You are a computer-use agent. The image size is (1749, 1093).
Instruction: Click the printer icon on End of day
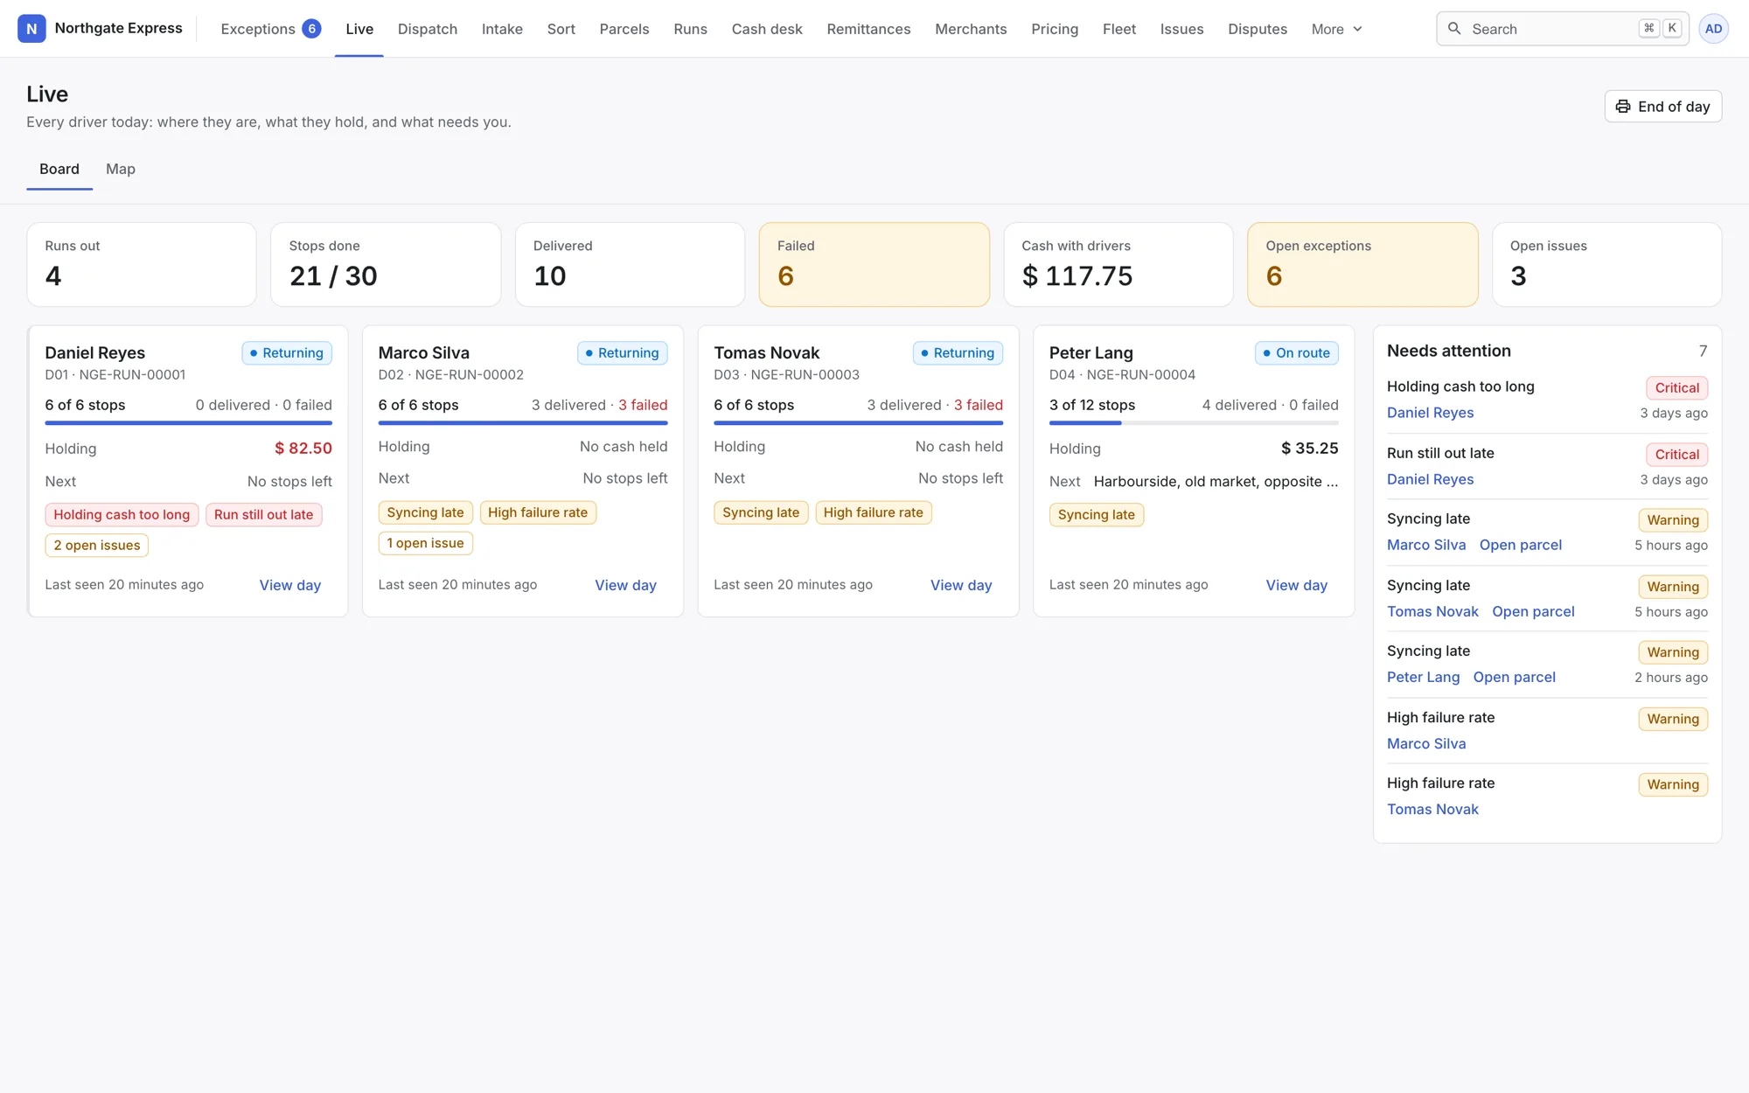coord(1623,107)
